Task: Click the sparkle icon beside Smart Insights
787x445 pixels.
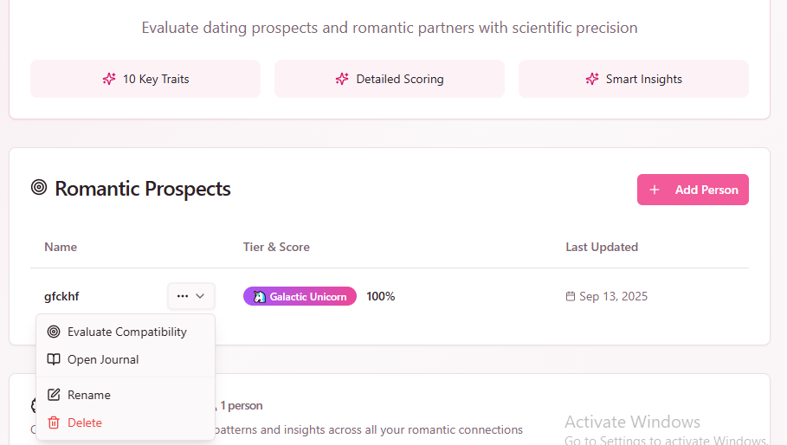Action: 592,79
